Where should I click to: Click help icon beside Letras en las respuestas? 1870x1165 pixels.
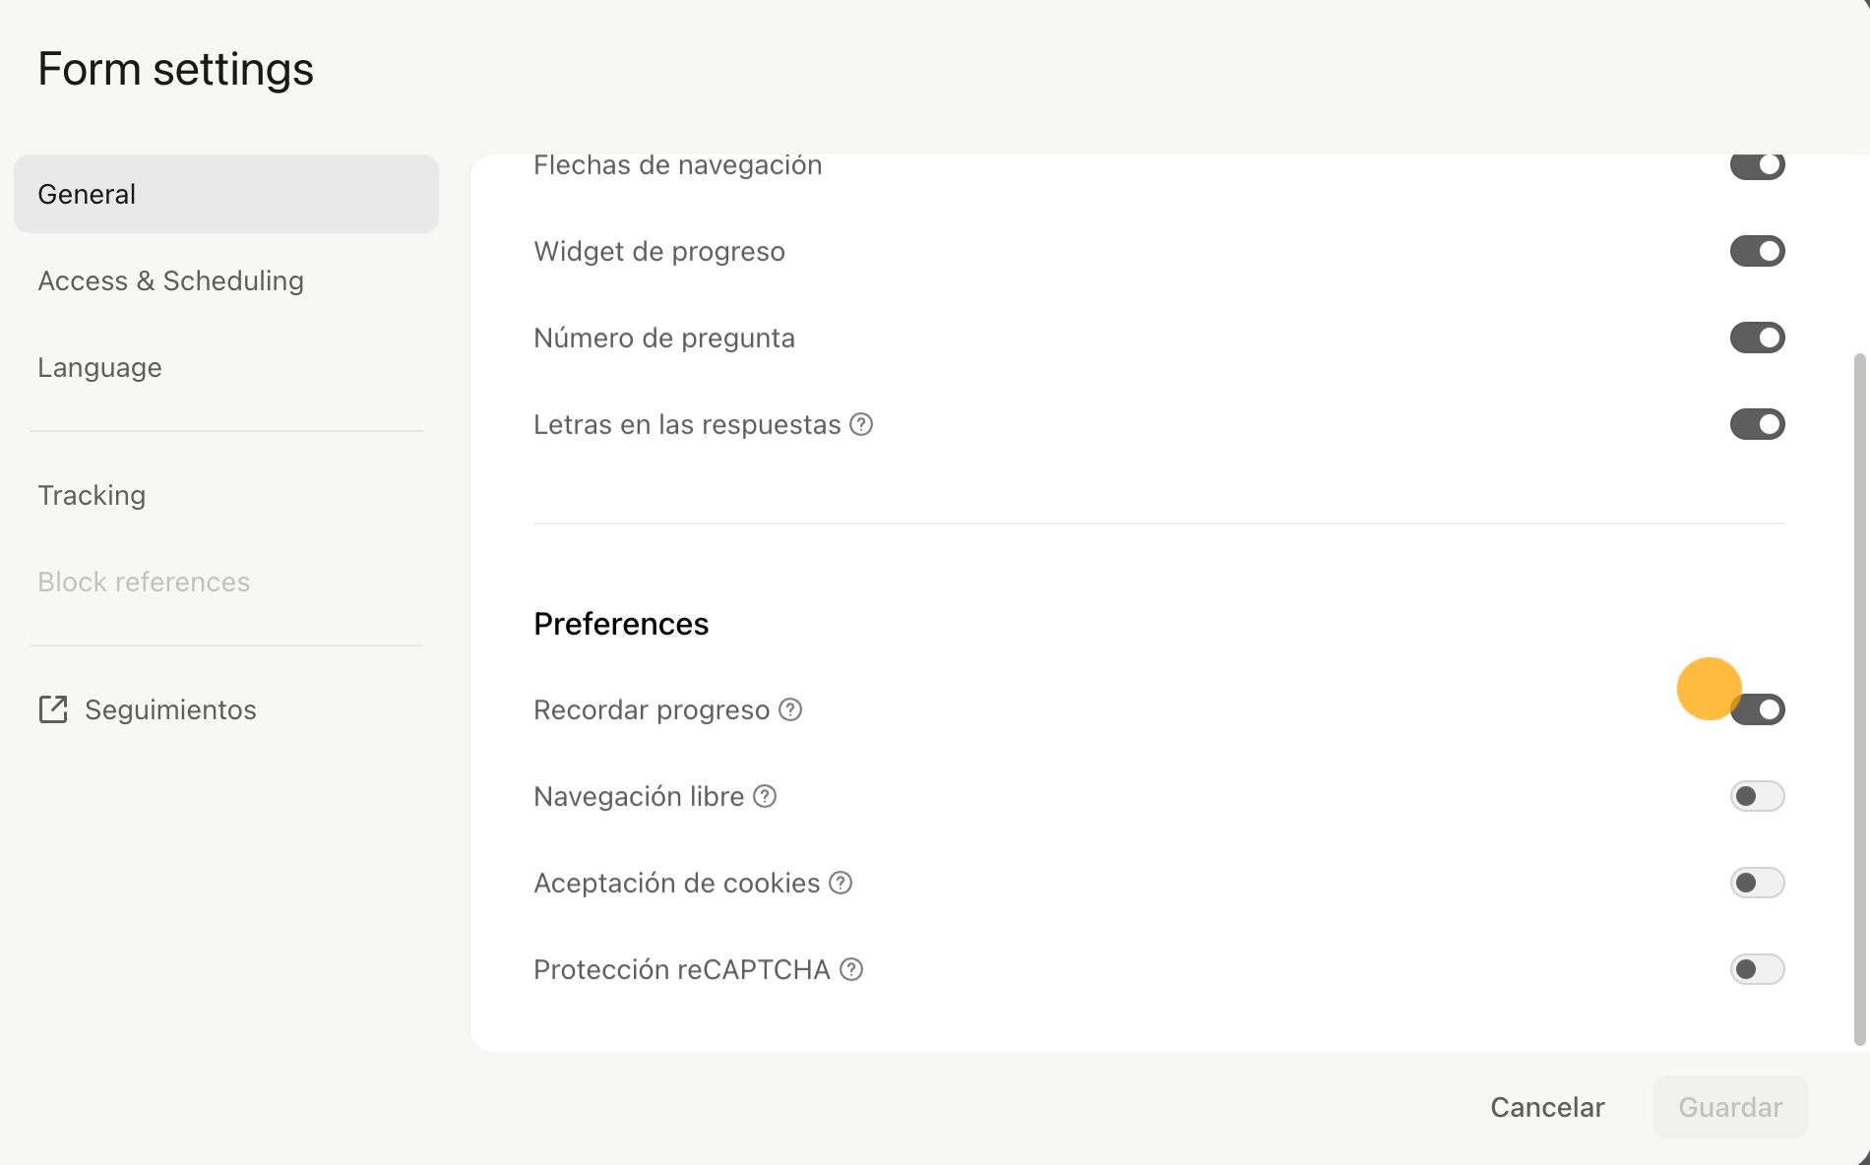(861, 424)
